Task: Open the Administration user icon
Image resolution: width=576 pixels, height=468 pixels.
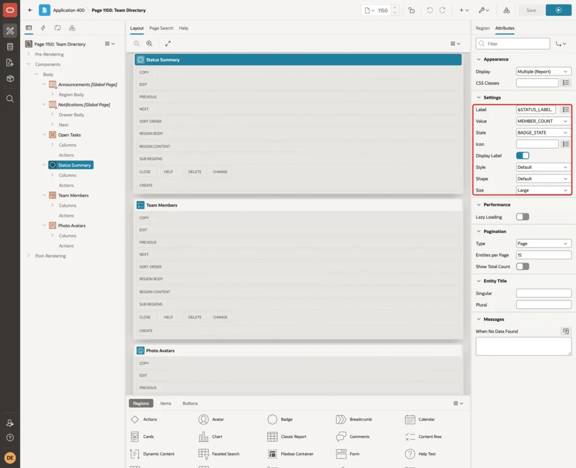Action: [x=10, y=423]
